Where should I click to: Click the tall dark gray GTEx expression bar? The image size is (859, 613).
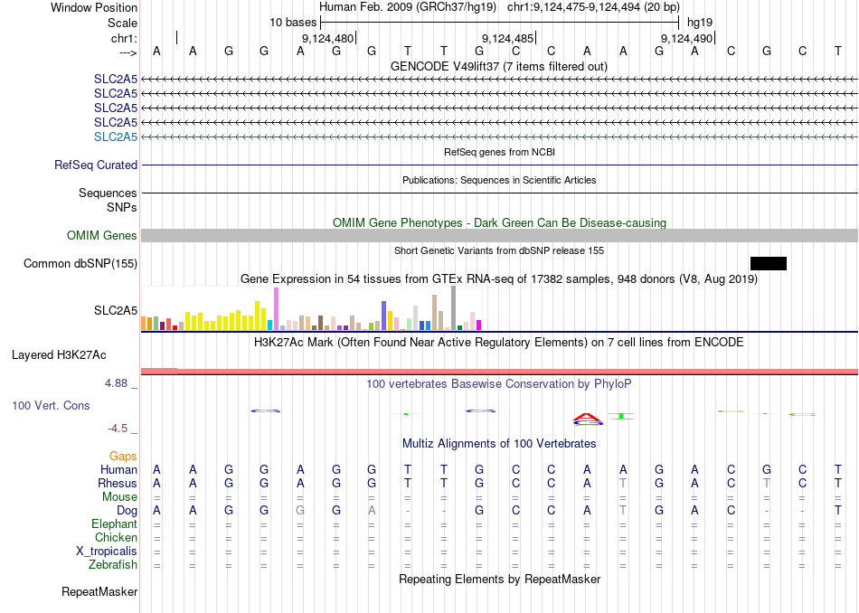[454, 308]
